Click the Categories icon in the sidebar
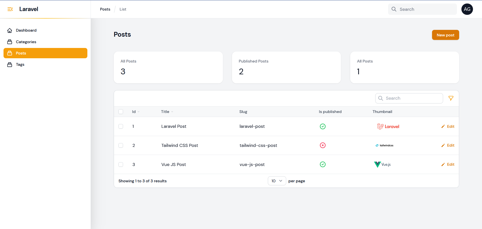482x229 pixels. 10,42
